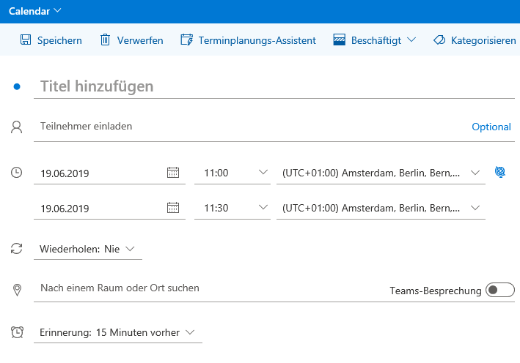This screenshot has height=363, width=520.
Task: Expand the Beschäftigt status dropdown arrow
Action: tap(411, 40)
